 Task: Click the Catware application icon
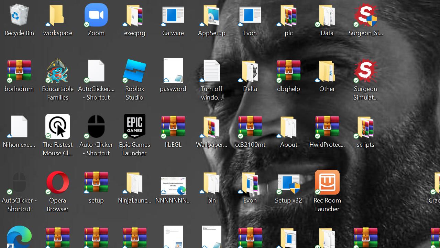pos(173,15)
